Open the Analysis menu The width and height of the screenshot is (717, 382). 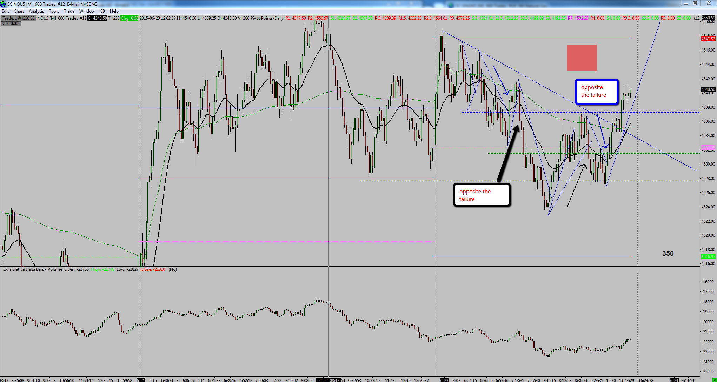click(x=36, y=11)
